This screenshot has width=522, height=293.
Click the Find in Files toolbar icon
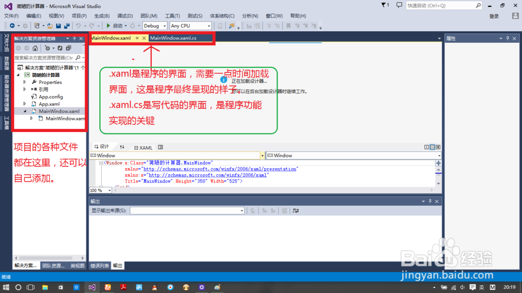coord(231,26)
